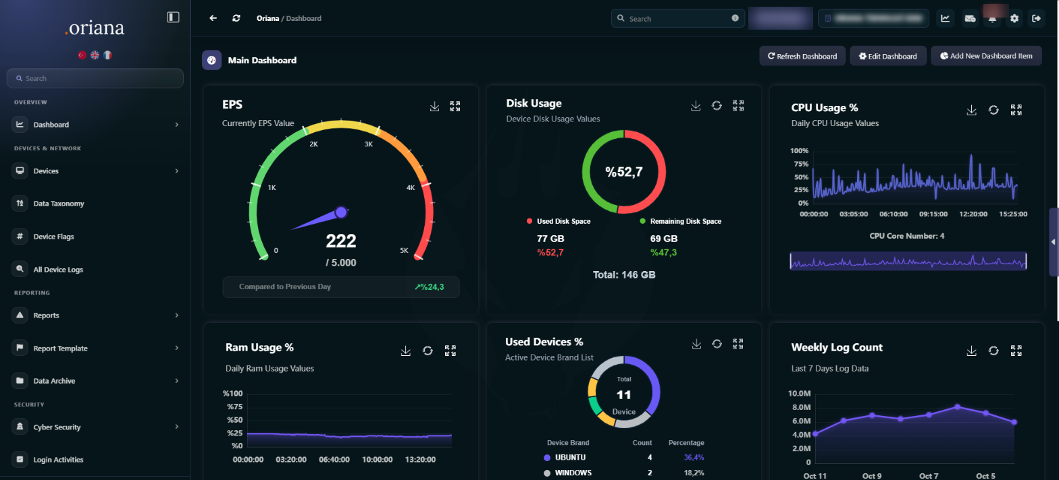Screen dimensions: 1059x480
Task: Expand Weekly Log Count widget fullscreen
Action: pyautogui.click(x=1016, y=351)
